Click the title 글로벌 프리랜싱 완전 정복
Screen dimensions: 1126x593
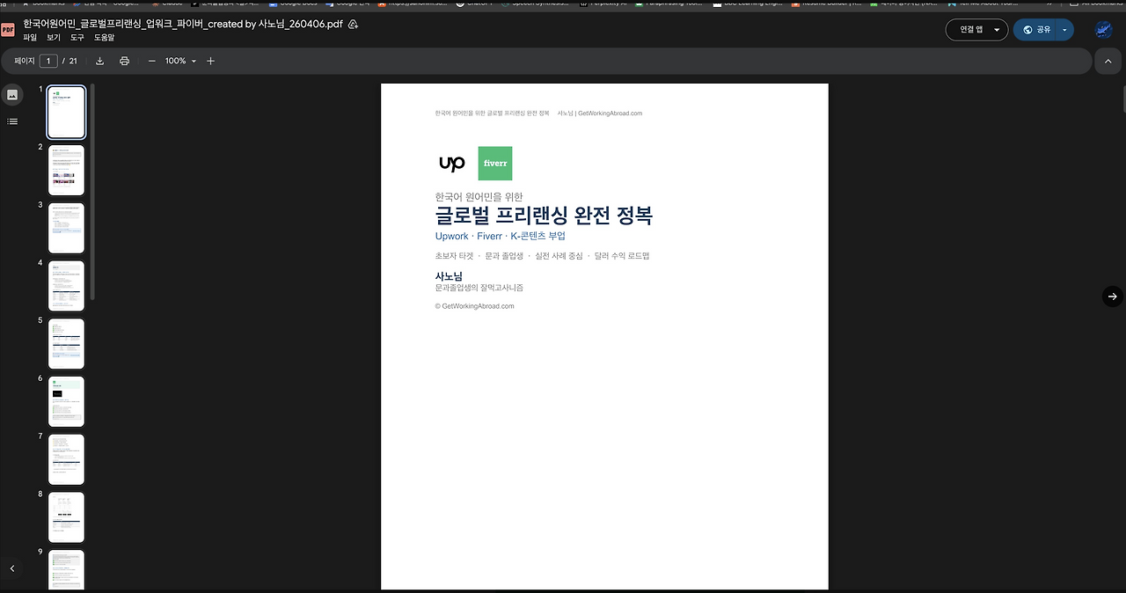click(544, 216)
